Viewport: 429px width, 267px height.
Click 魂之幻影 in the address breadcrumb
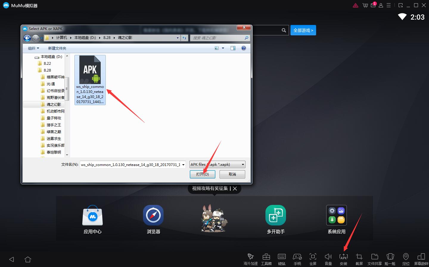pos(125,38)
